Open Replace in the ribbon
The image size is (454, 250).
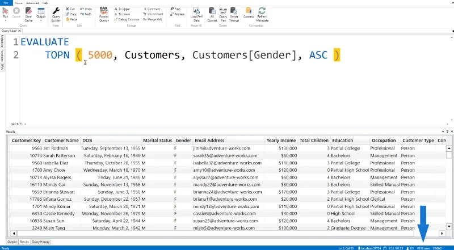pos(178,14)
